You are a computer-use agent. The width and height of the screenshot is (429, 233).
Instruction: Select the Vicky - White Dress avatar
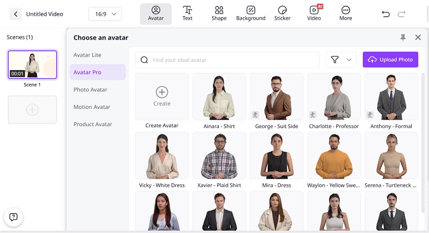[x=162, y=156]
